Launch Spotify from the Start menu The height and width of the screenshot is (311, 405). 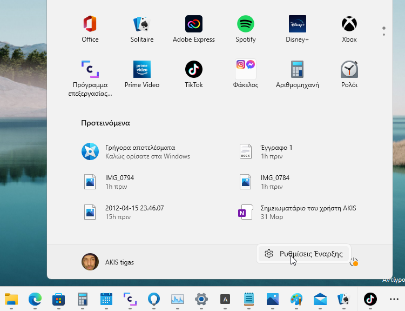[x=246, y=29]
